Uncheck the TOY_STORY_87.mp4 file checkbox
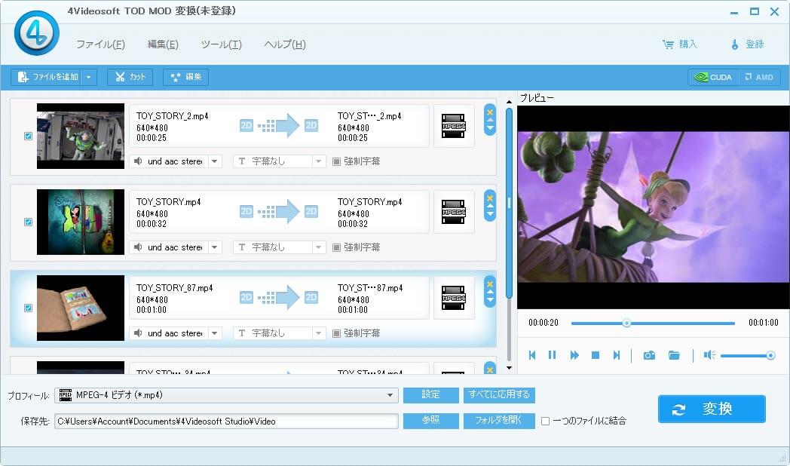 pyautogui.click(x=28, y=308)
